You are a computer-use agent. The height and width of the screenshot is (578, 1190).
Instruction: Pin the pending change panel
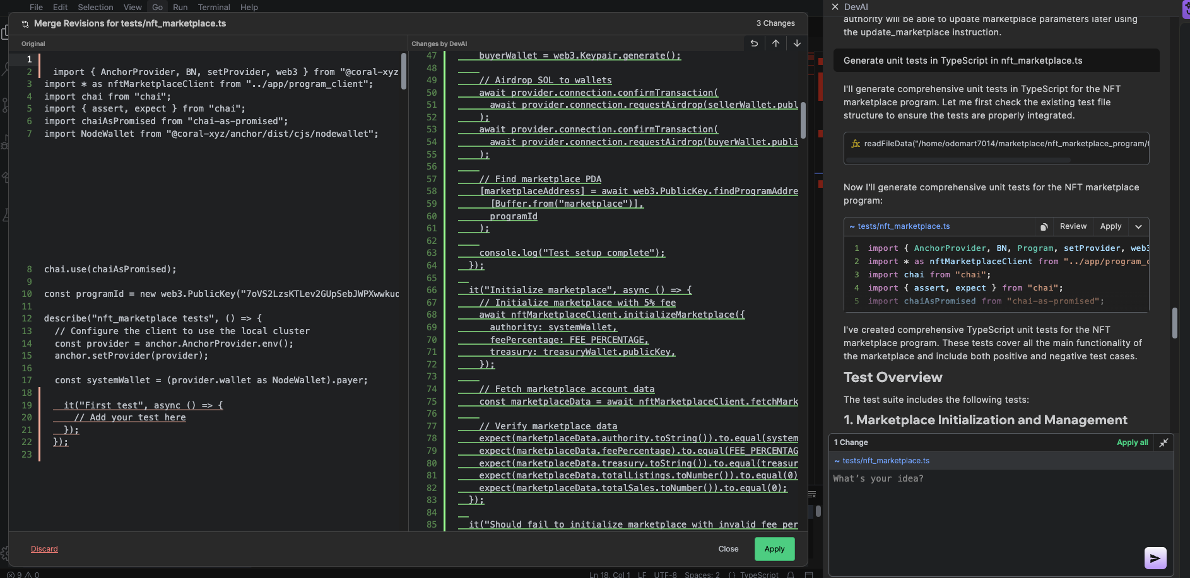[x=1164, y=442]
